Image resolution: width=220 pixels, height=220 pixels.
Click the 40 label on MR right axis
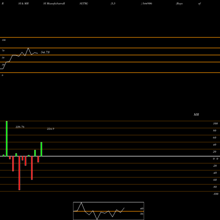[215, 145]
